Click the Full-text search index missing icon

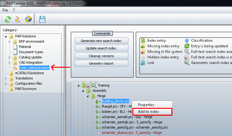tap(187, 57)
